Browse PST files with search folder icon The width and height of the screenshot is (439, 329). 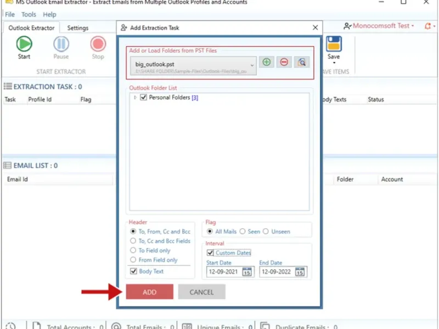click(301, 62)
